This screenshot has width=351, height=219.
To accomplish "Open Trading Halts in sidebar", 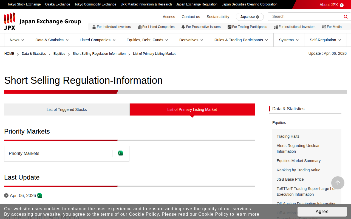I will coord(288,136).
